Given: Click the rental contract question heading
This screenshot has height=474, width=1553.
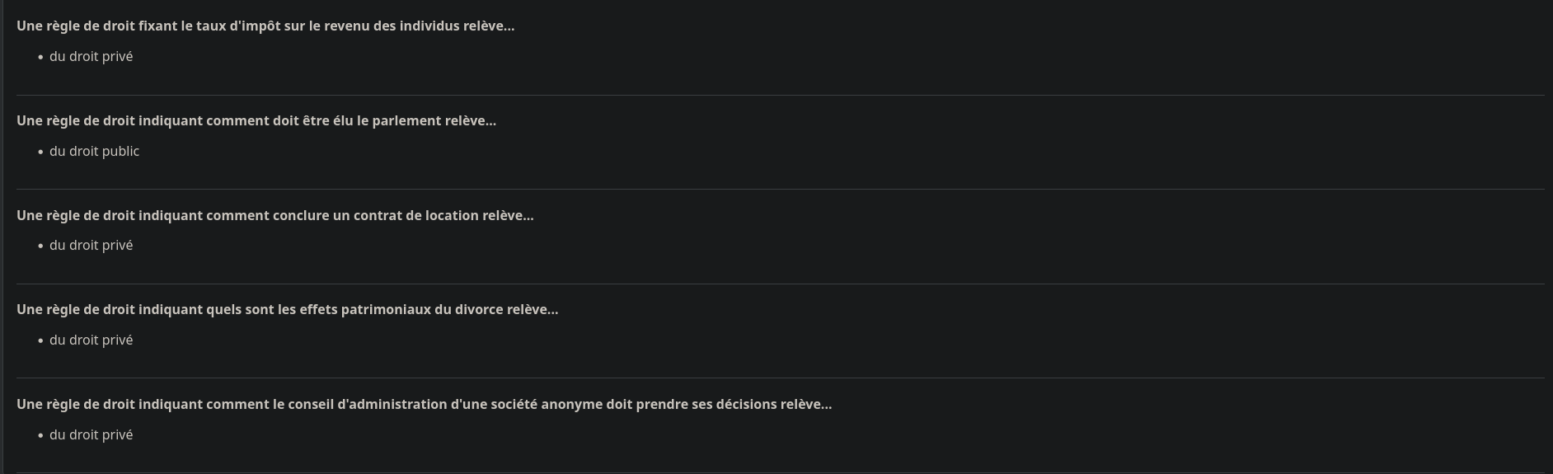Looking at the screenshot, I should click(275, 215).
